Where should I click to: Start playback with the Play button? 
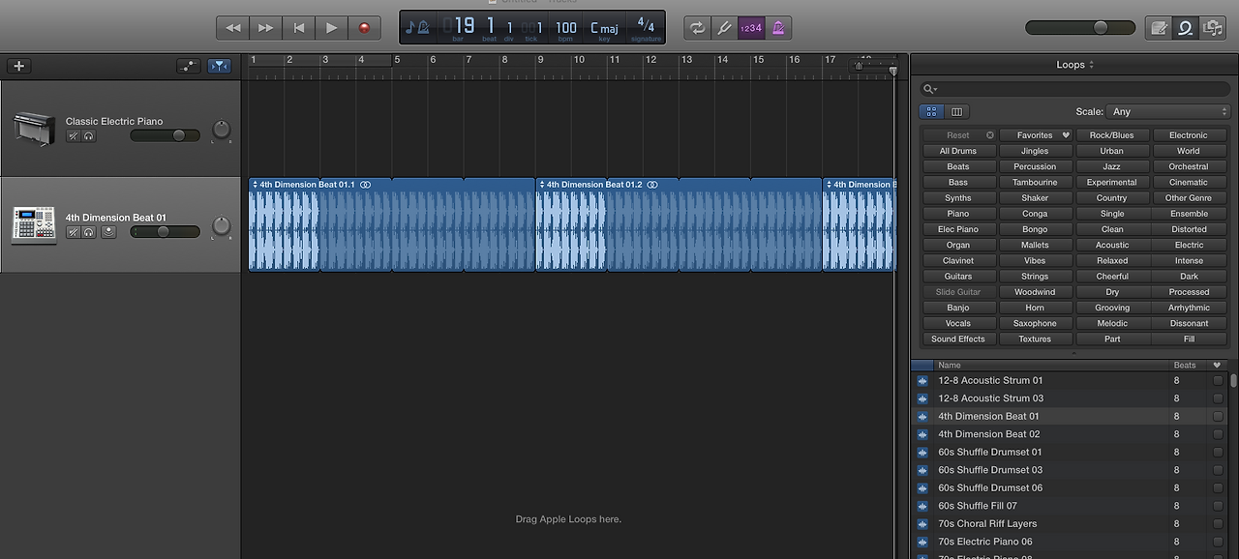click(x=331, y=28)
